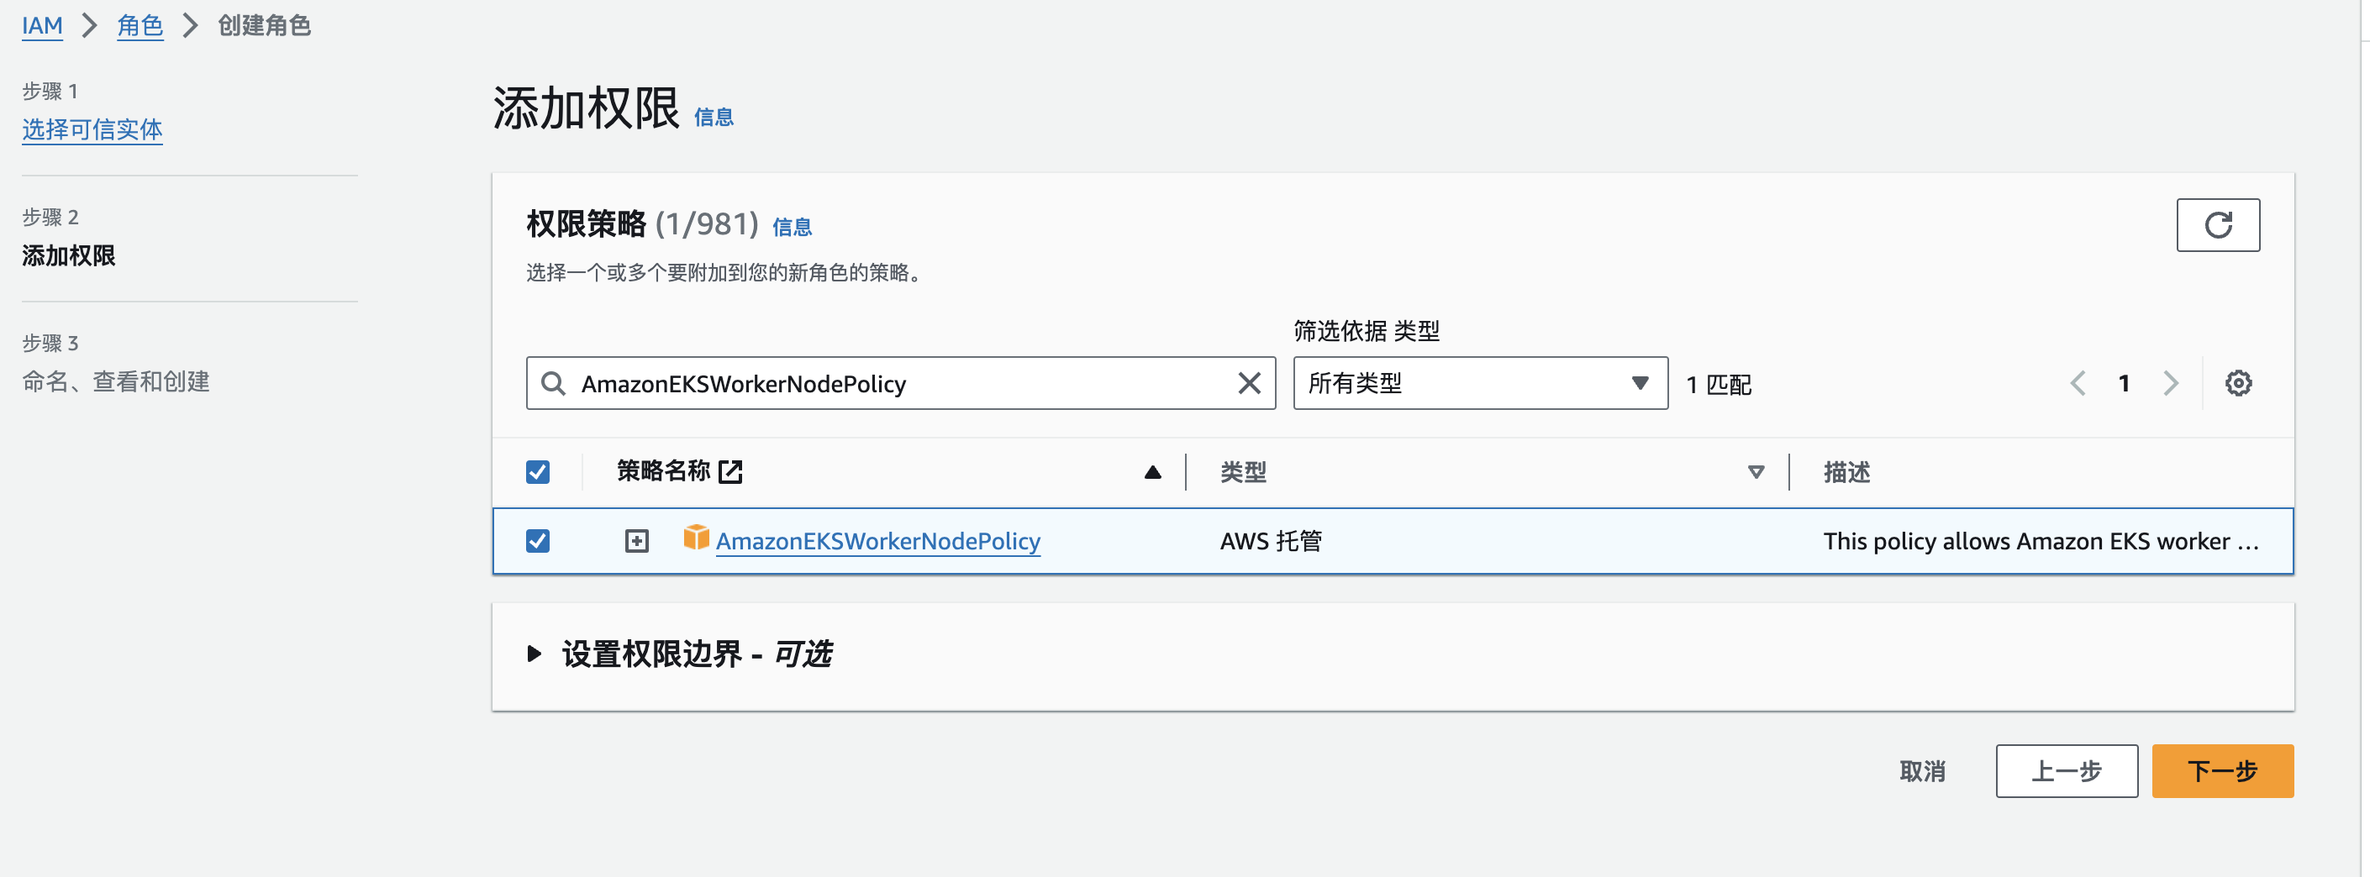Sort by 策略名称 ascending arrow

point(1152,472)
